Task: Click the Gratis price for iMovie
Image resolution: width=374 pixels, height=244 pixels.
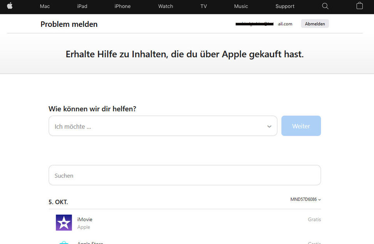Action: click(x=314, y=219)
